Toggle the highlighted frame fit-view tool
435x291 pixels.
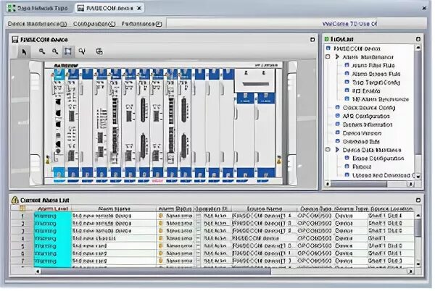tap(68, 51)
